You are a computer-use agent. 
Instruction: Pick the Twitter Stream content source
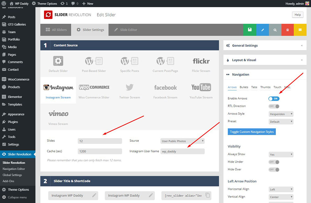point(129,90)
